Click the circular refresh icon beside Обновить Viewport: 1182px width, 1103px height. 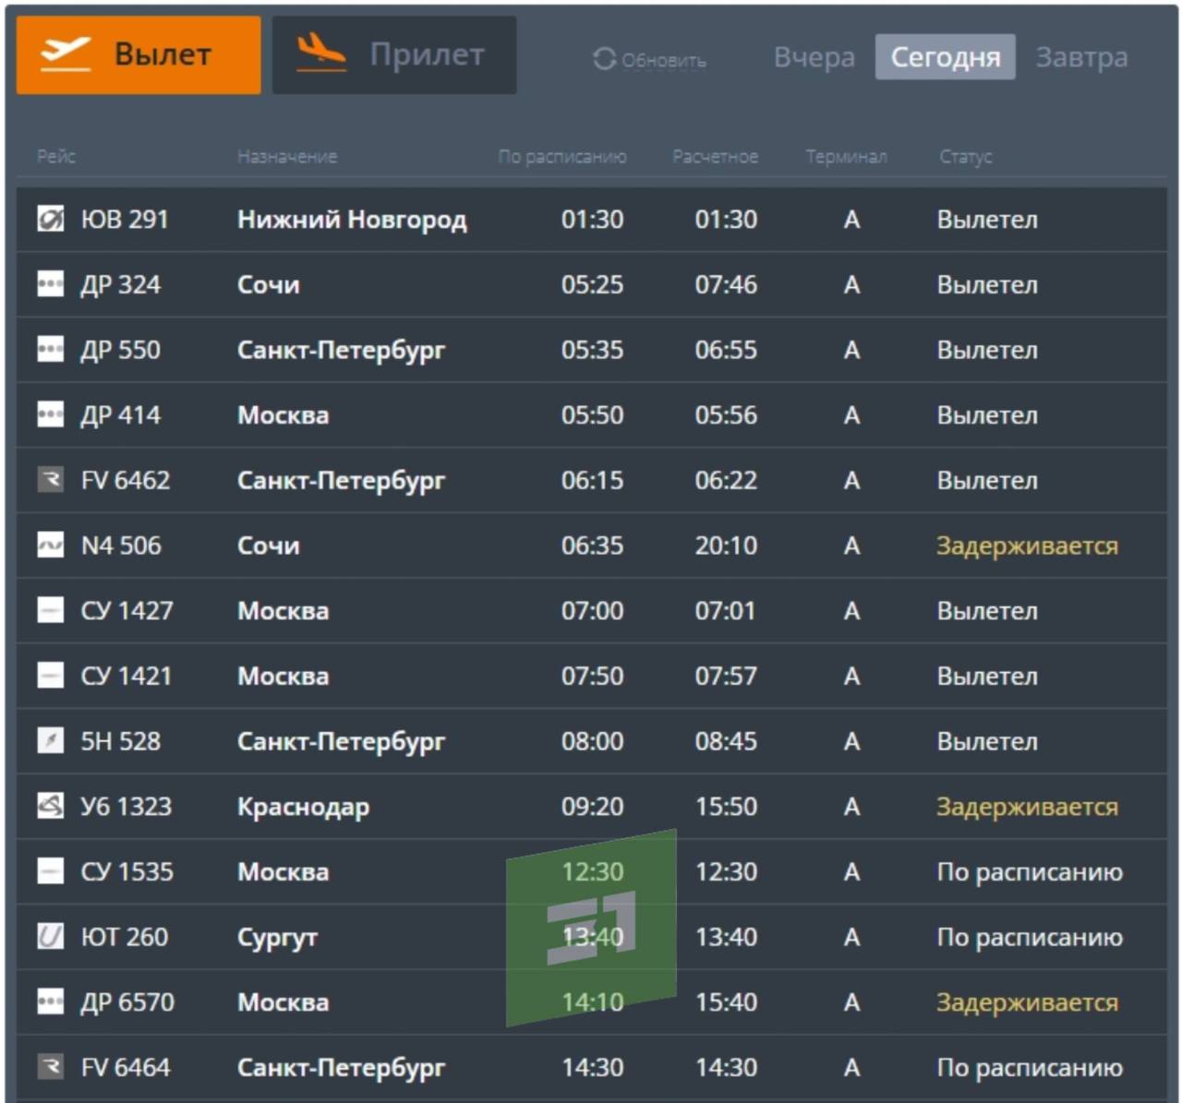point(604,59)
